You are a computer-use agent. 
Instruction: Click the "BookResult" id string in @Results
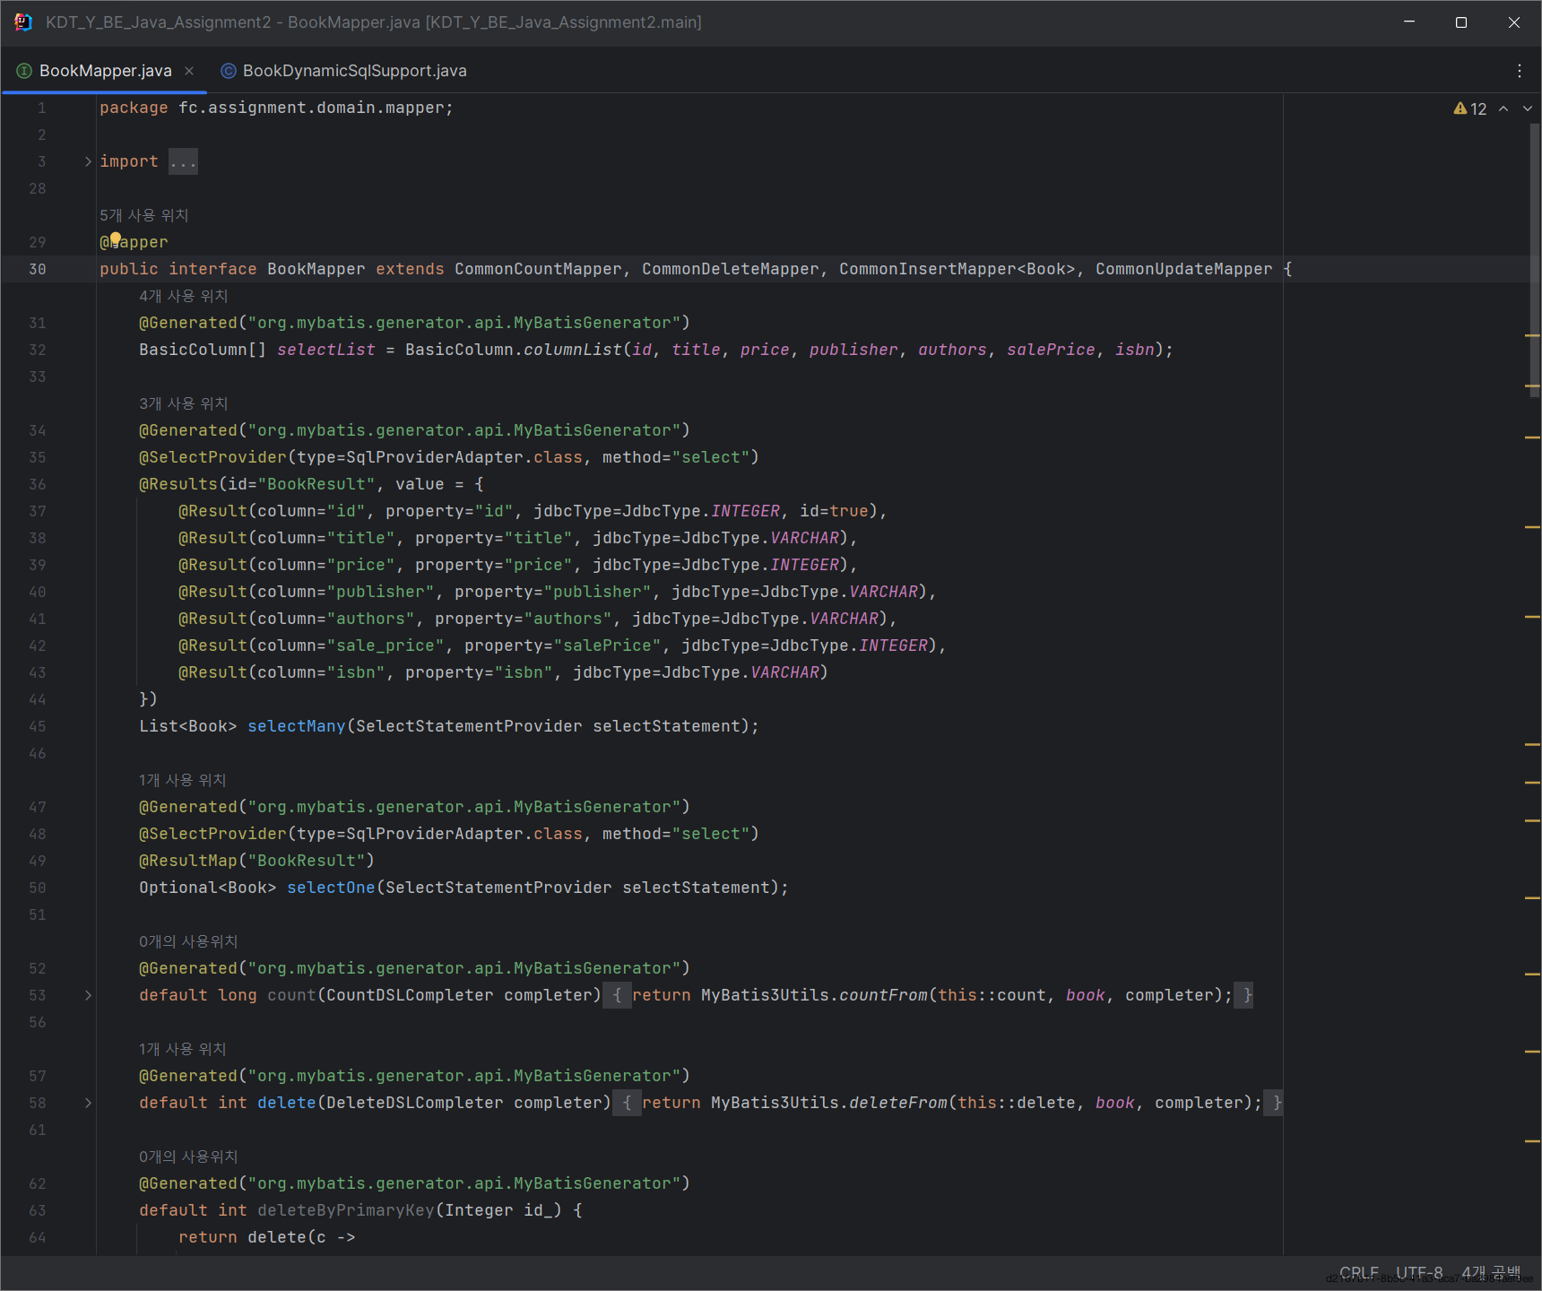(316, 484)
